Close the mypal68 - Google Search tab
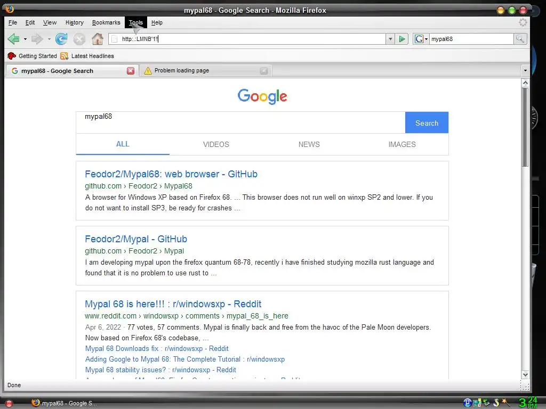The height and width of the screenshot is (409, 546). pyautogui.click(x=131, y=71)
